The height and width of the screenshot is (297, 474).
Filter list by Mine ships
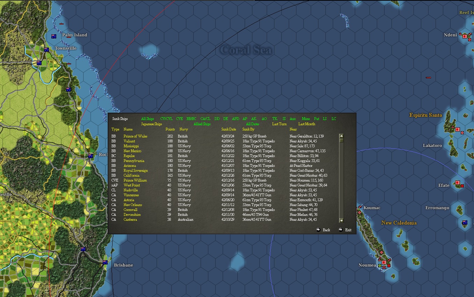306,119
